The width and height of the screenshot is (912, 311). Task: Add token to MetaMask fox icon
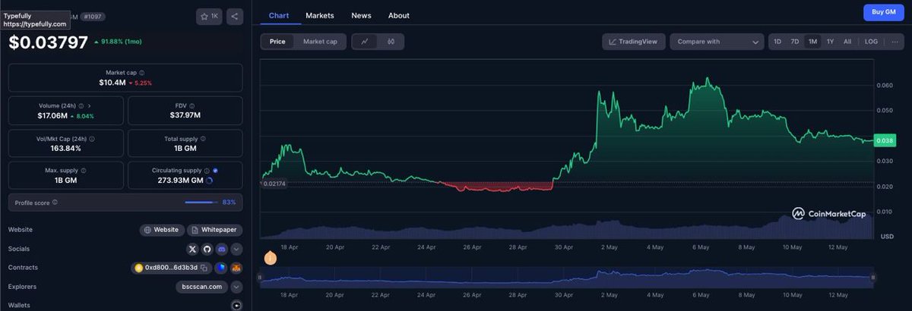coord(236,268)
